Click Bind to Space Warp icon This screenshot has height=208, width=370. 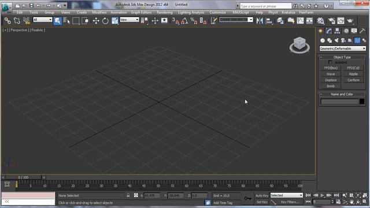(x=27, y=21)
